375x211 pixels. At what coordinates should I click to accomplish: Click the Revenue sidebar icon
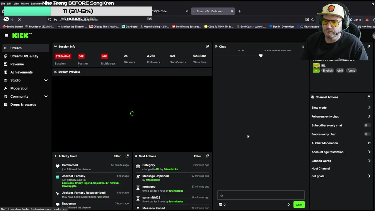(x=6, y=64)
